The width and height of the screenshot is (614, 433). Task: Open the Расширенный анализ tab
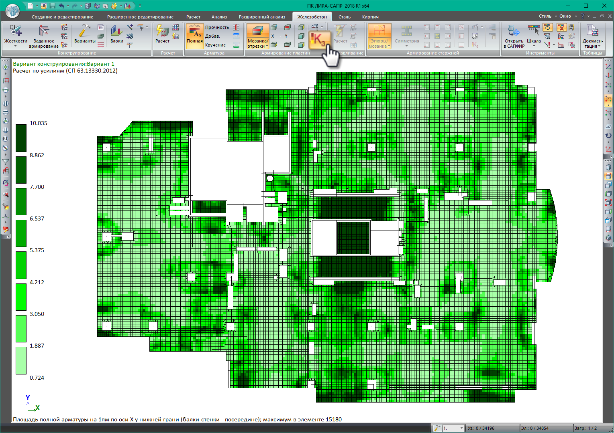tap(262, 17)
